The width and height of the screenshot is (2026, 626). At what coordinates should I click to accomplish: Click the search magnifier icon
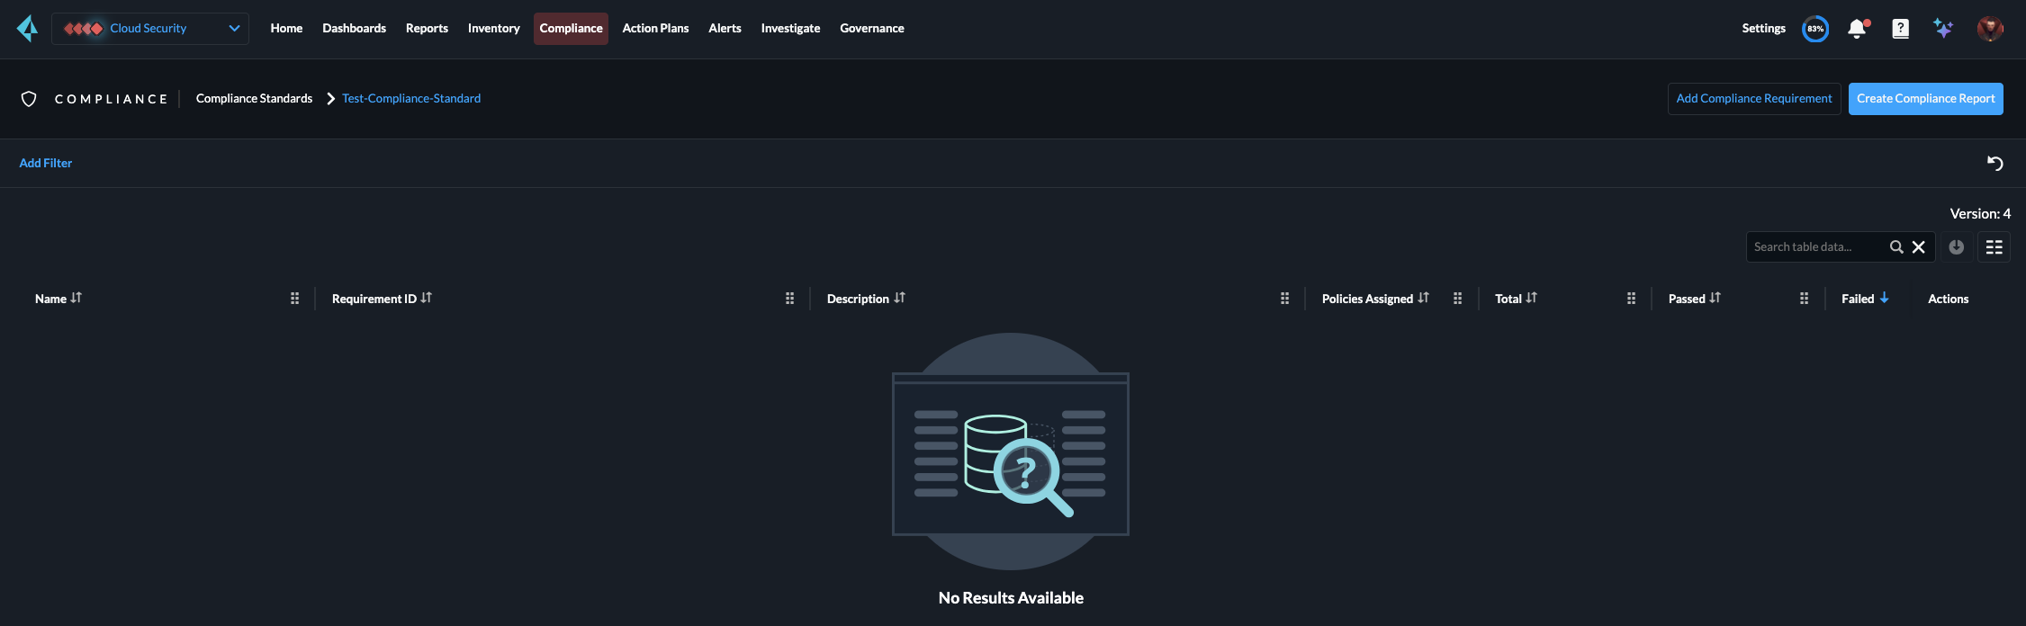1896,246
